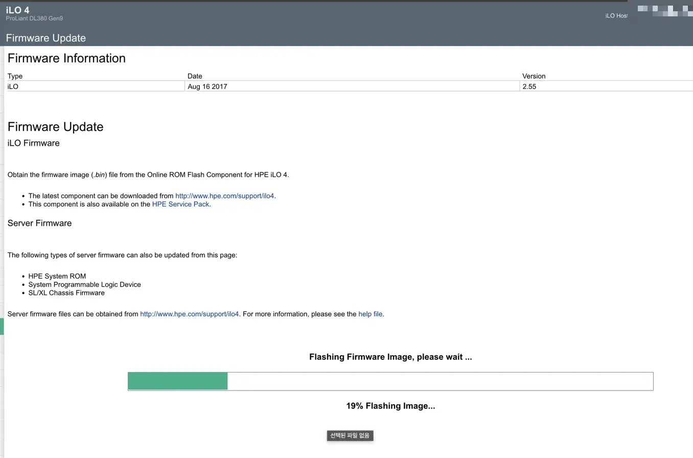This screenshot has width=693, height=458.
Task: Click the green firmware flashing progress bar
Action: tap(390, 381)
